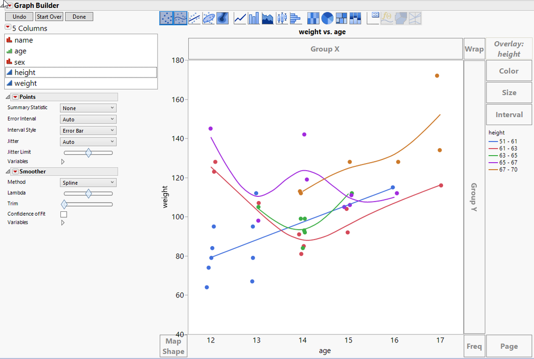
Task: Open the Error Interval dropdown
Action: click(x=88, y=119)
